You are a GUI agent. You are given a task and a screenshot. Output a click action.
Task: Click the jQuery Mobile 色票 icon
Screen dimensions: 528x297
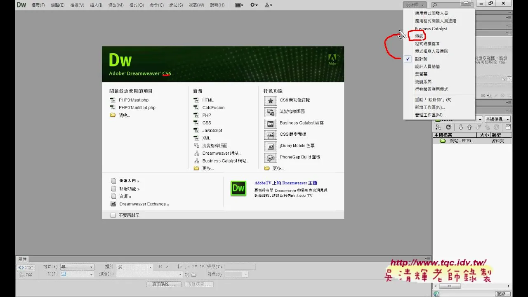pyautogui.click(x=271, y=146)
